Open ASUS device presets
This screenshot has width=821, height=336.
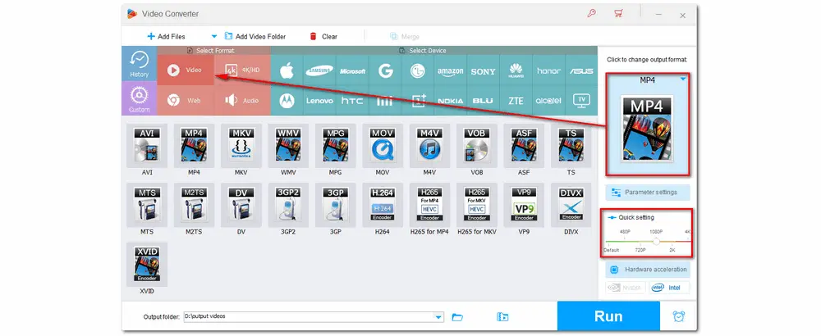point(581,70)
